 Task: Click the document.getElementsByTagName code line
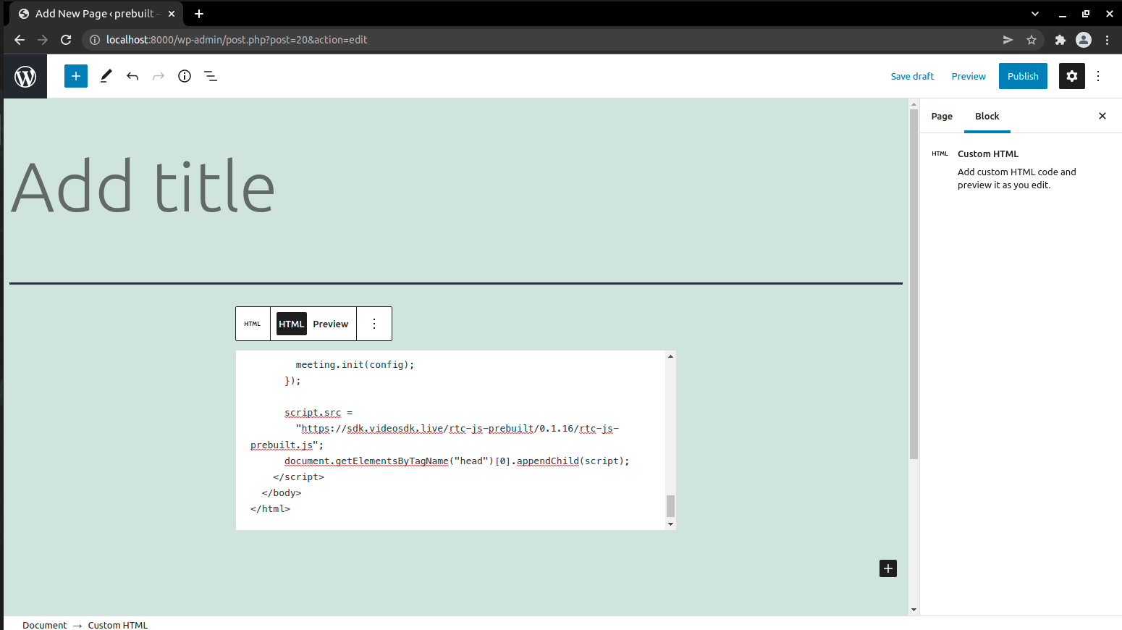pos(457,461)
